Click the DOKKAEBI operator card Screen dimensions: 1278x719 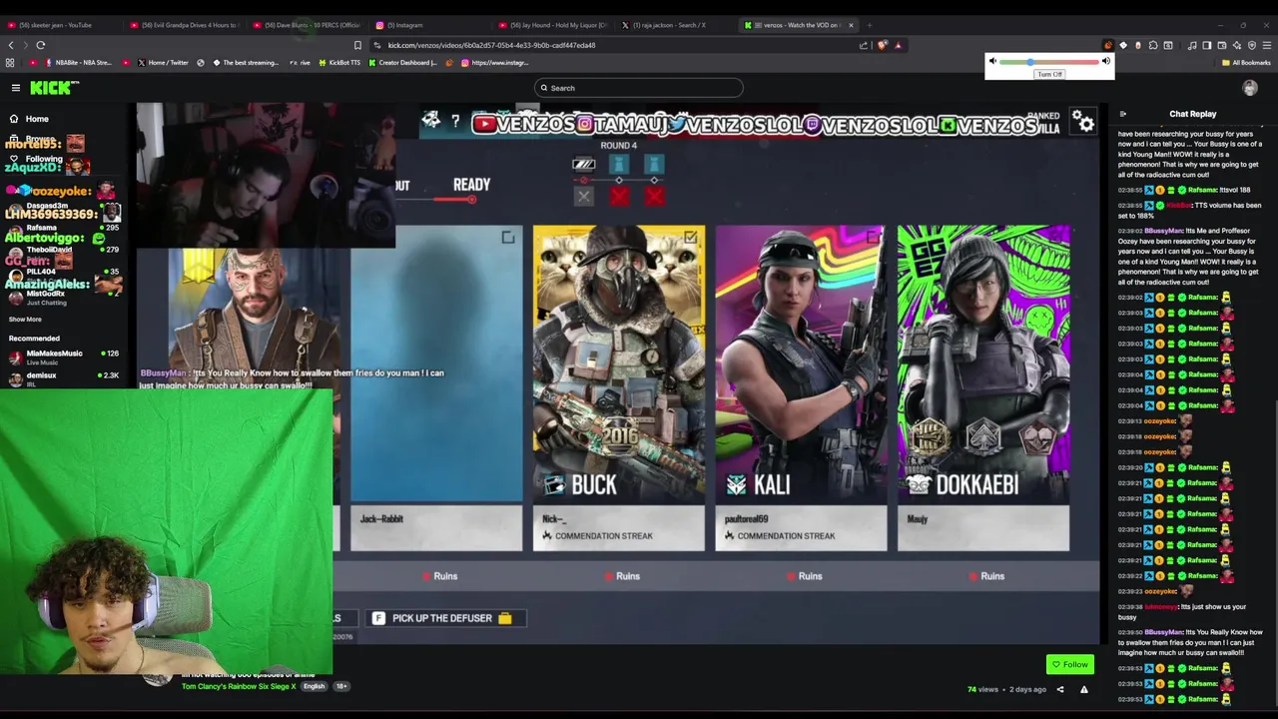[983, 388]
